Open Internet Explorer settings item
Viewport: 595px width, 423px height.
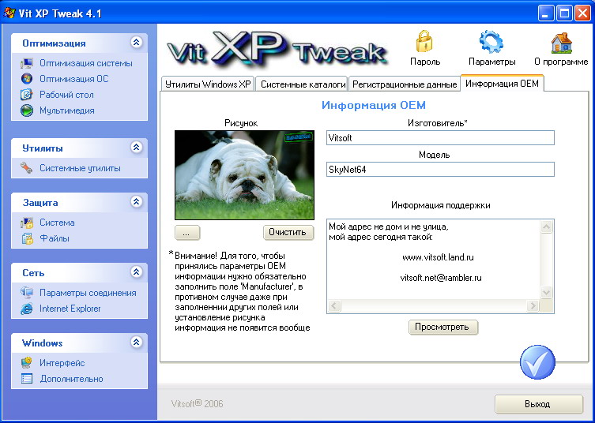coord(70,309)
